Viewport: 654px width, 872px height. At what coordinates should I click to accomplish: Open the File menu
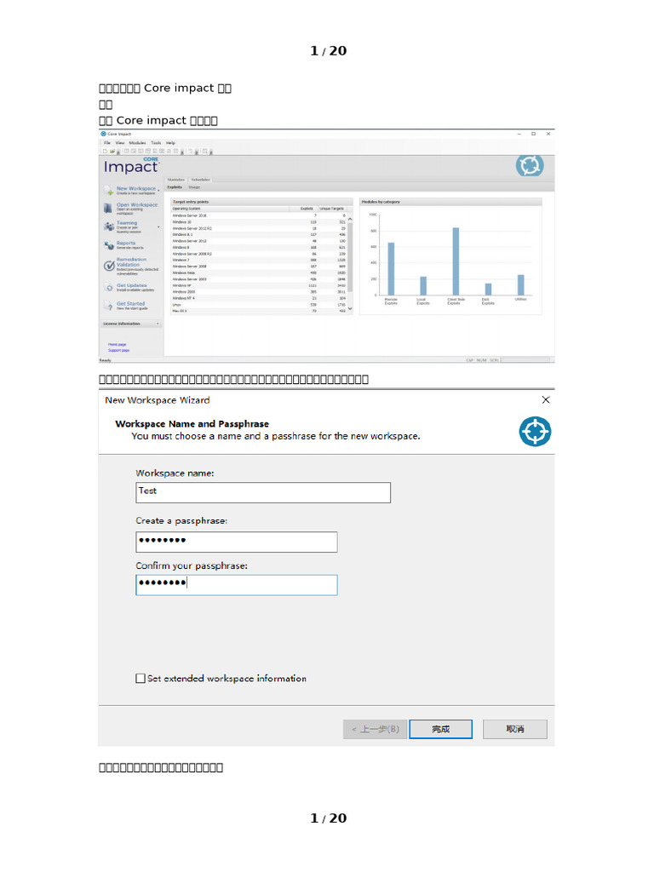point(107,143)
